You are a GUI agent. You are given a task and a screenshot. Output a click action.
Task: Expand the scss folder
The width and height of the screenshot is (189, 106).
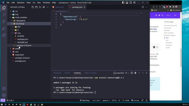(13, 33)
